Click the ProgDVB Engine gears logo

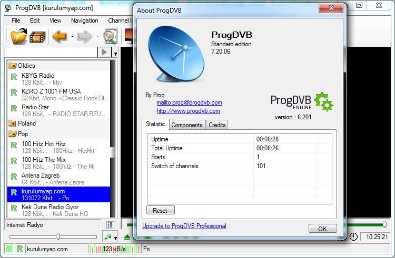pyautogui.click(x=324, y=101)
